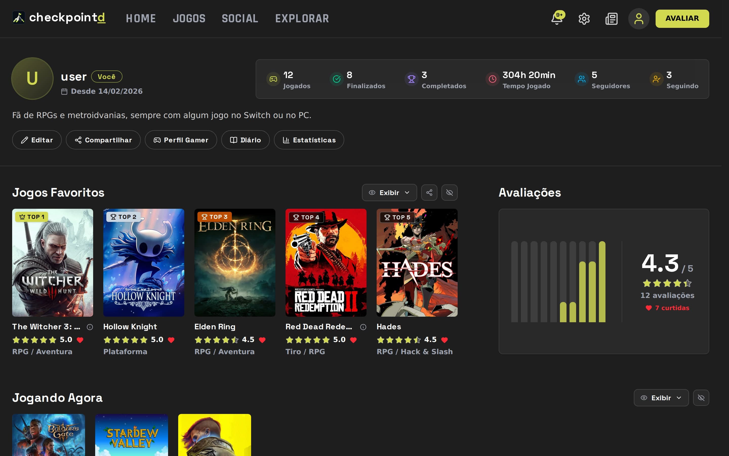This screenshot has height=456, width=729.
Task: Open the Baldur's Gate cover thumbnail
Action: pyautogui.click(x=49, y=435)
